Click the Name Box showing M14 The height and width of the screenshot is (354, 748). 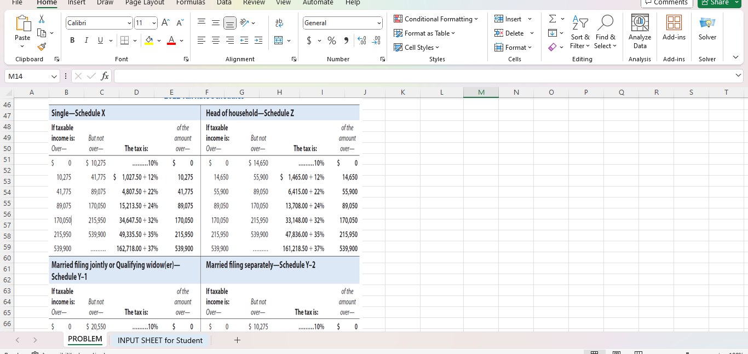(31, 76)
